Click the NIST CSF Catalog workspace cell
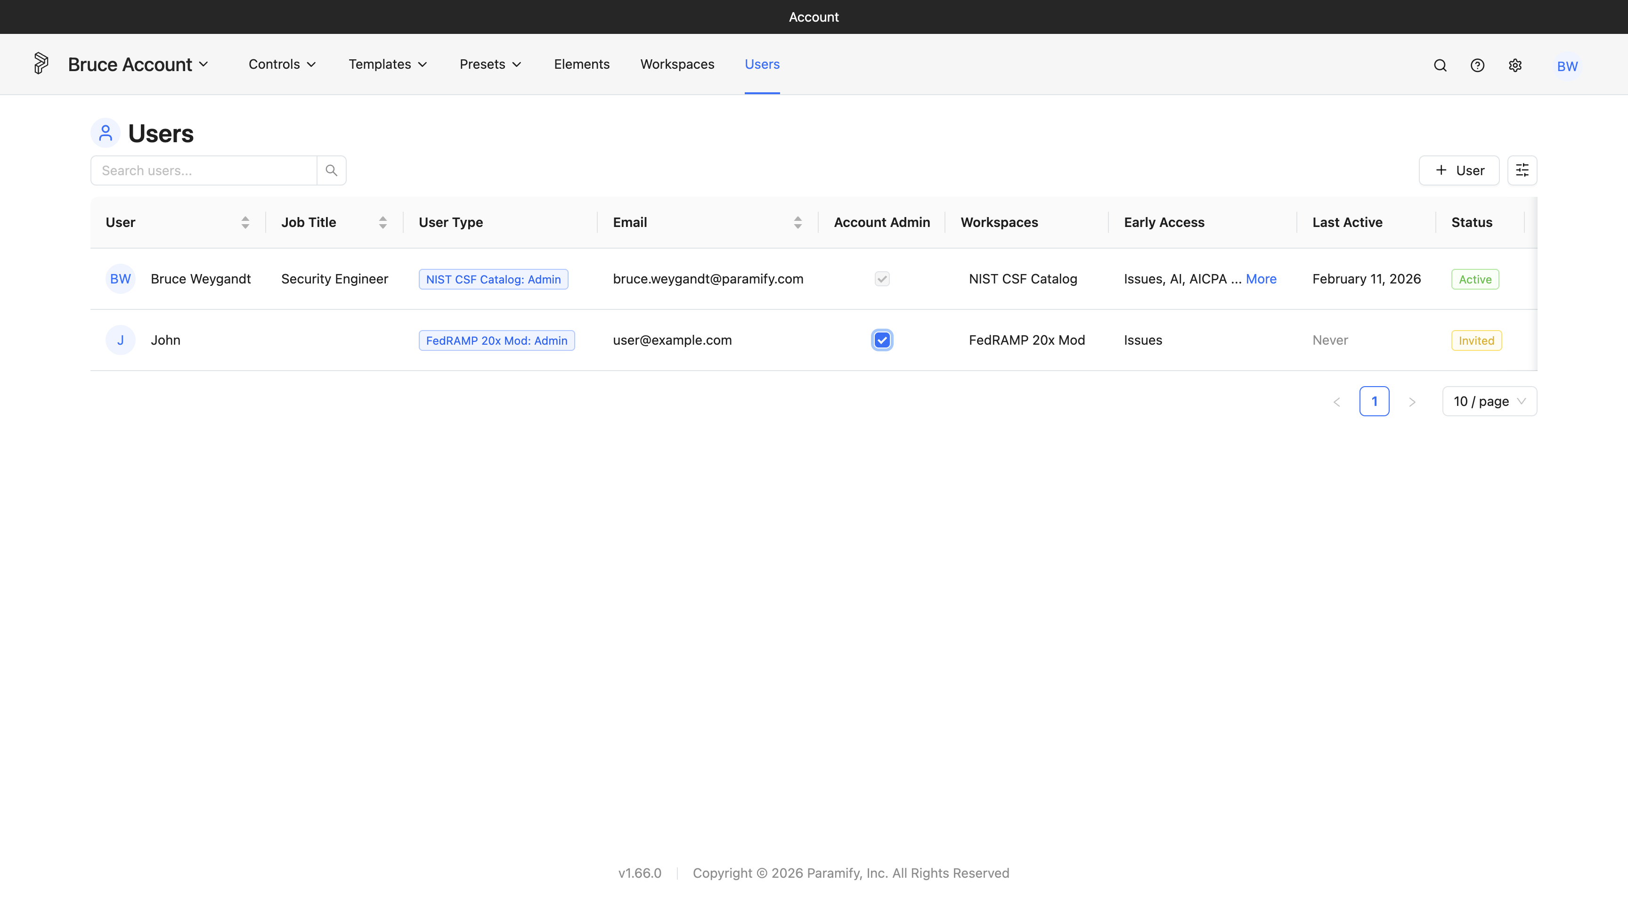 (1023, 279)
